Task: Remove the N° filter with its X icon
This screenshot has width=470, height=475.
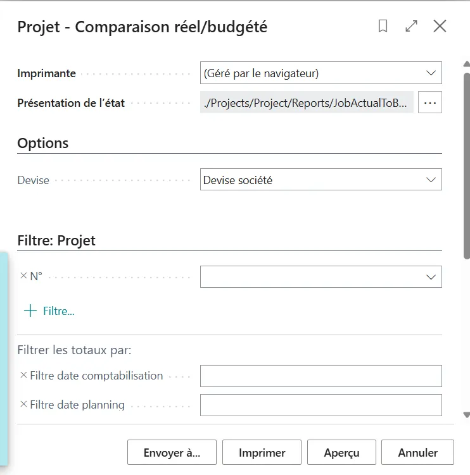Action: coord(23,275)
